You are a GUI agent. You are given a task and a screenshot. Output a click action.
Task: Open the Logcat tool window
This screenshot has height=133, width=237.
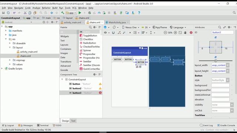click(8, 125)
